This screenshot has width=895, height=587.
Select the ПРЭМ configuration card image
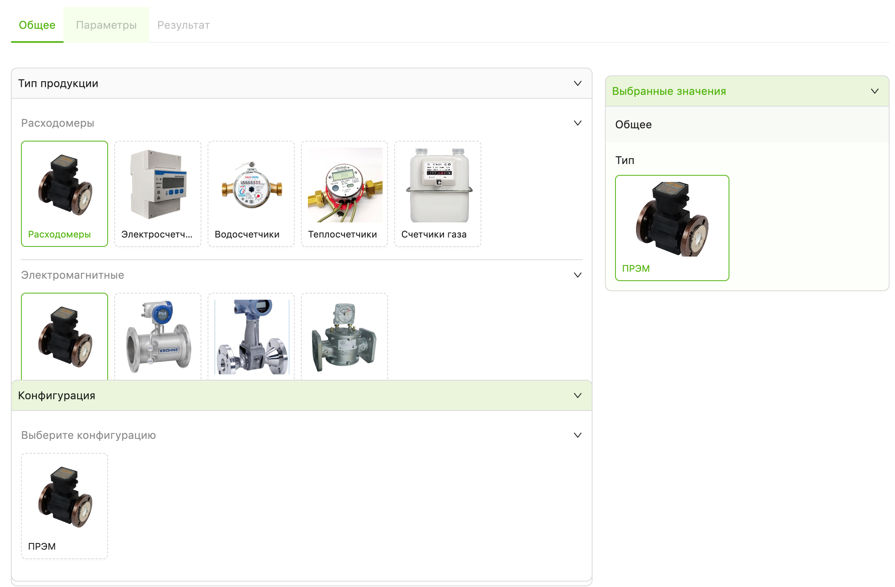pyautogui.click(x=65, y=497)
